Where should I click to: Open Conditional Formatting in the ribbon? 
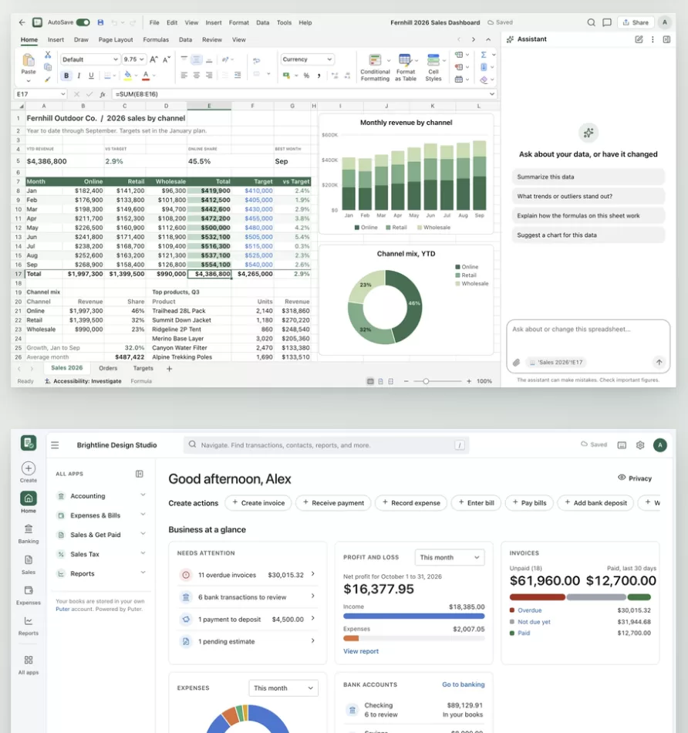tap(375, 68)
